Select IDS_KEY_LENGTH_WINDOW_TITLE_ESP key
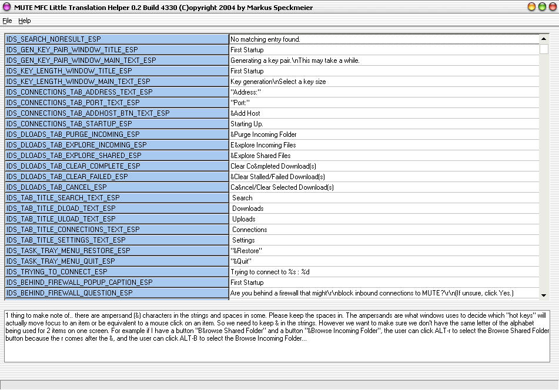This screenshot has height=390, width=559. point(117,71)
